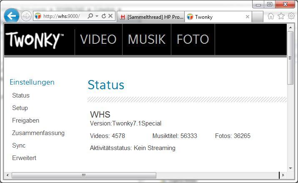Select the Twonky browser tab
The width and height of the screenshot is (298, 183).
[218, 17]
